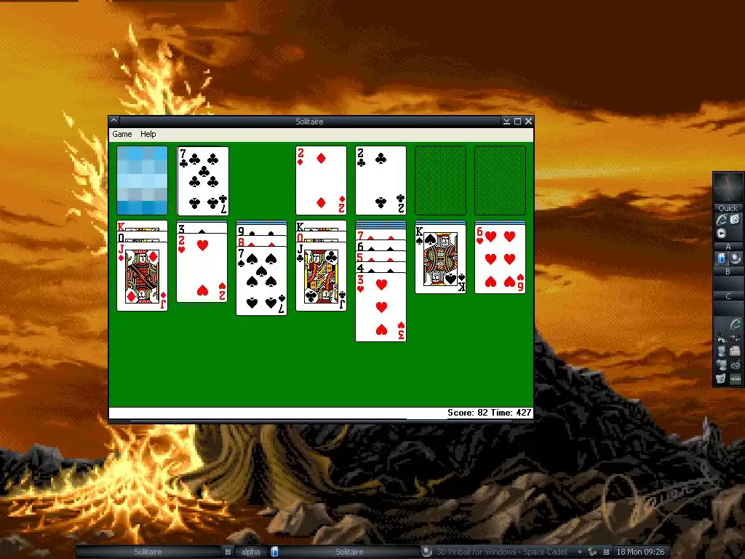Select the 7 of spades card
Viewport: 745px width, 559px height.
pos(261,281)
